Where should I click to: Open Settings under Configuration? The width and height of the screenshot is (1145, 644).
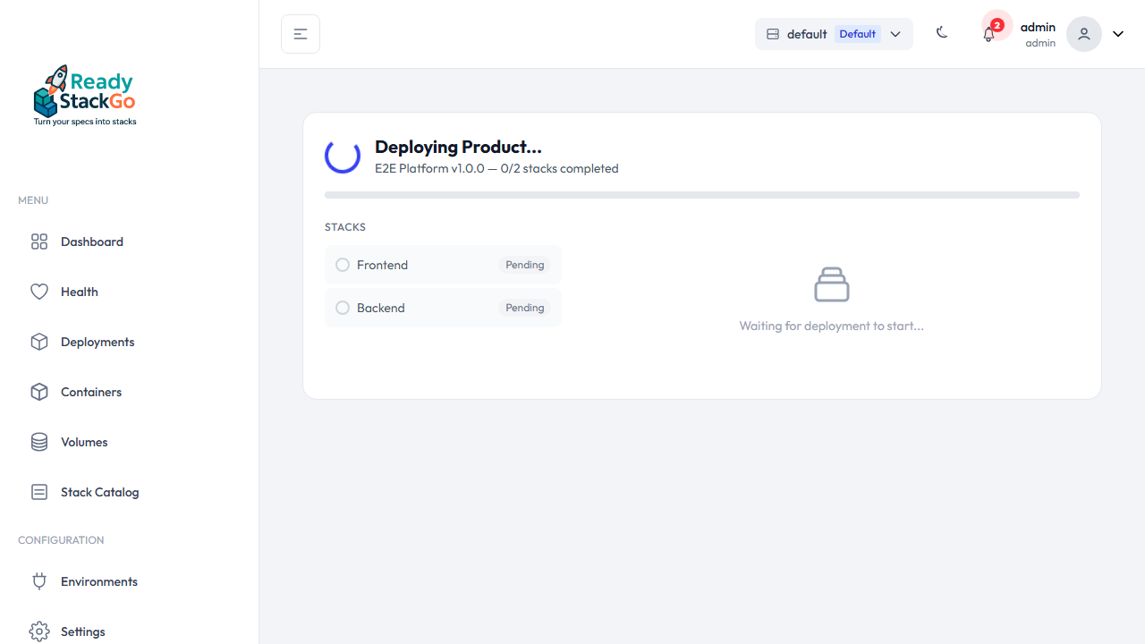point(82,631)
